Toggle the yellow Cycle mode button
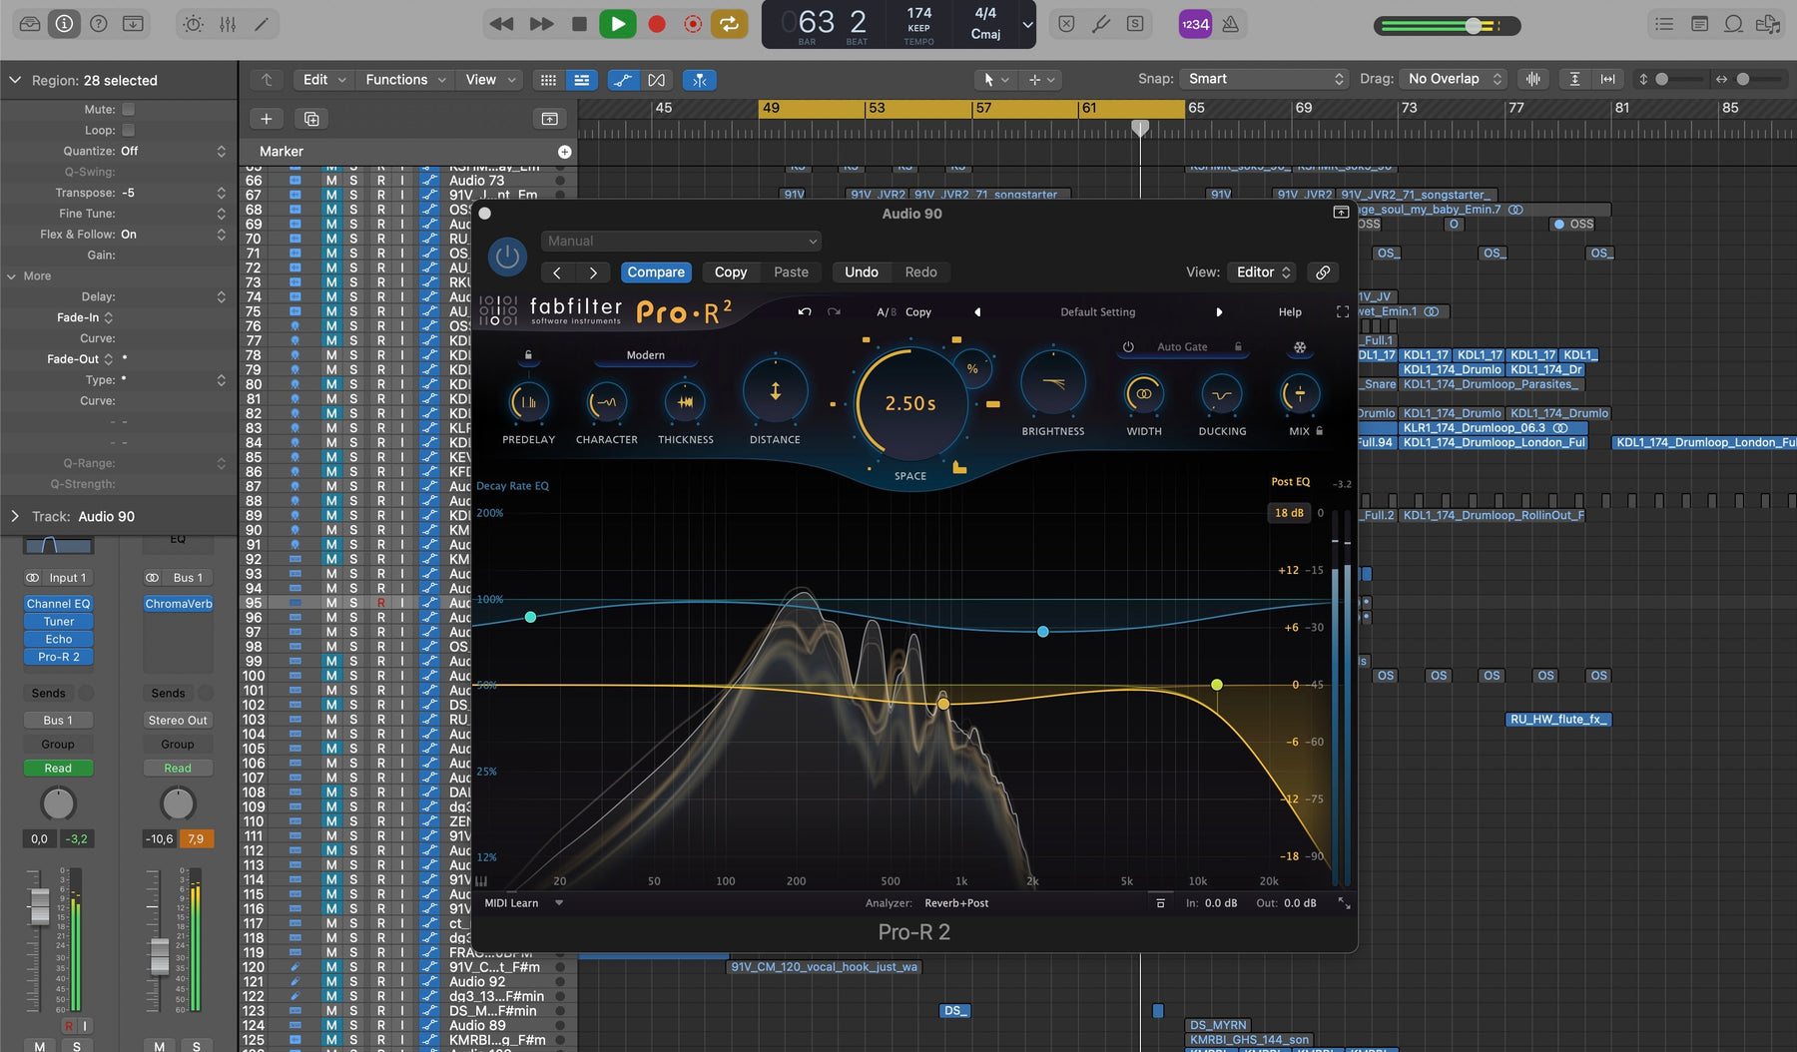Screen dimensions: 1797x1052 point(730,24)
